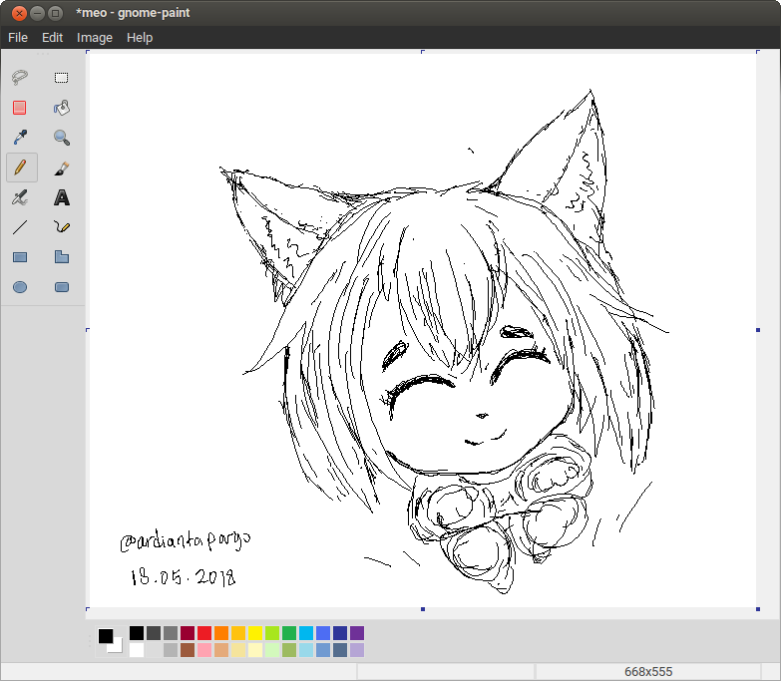The height and width of the screenshot is (681, 781).
Task: Select the lavender palette color
Action: 357,650
